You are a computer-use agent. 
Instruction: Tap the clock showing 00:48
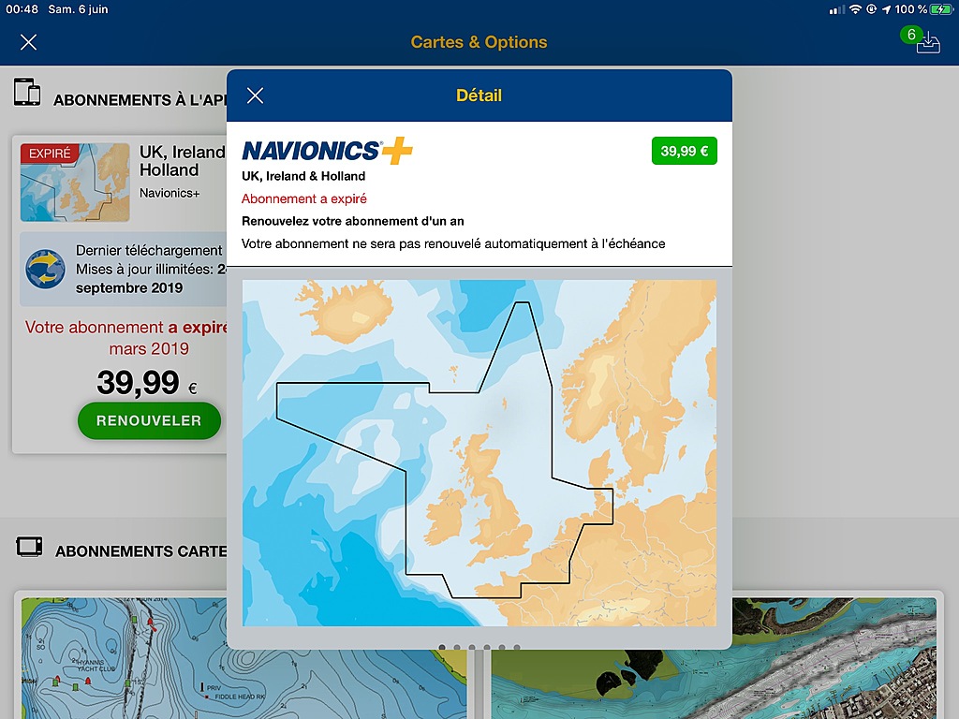pos(22,9)
